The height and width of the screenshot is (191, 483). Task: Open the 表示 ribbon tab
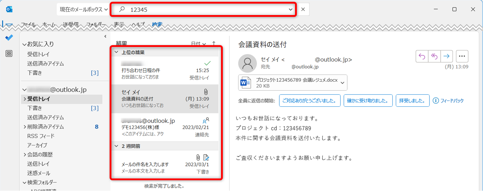pos(119,25)
